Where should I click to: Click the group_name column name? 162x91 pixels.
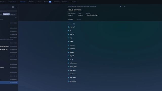tap(73, 67)
